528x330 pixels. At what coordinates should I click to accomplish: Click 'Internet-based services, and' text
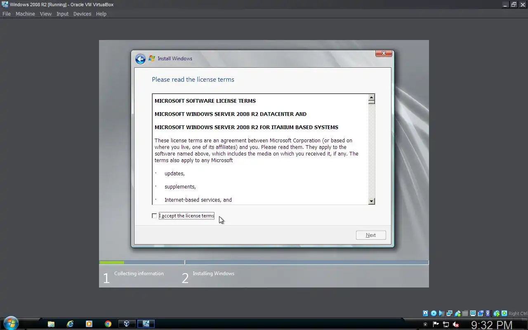point(198,200)
